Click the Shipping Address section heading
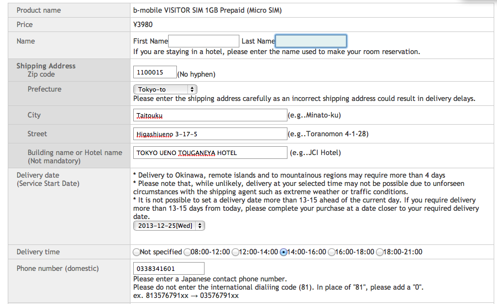 pos(46,66)
